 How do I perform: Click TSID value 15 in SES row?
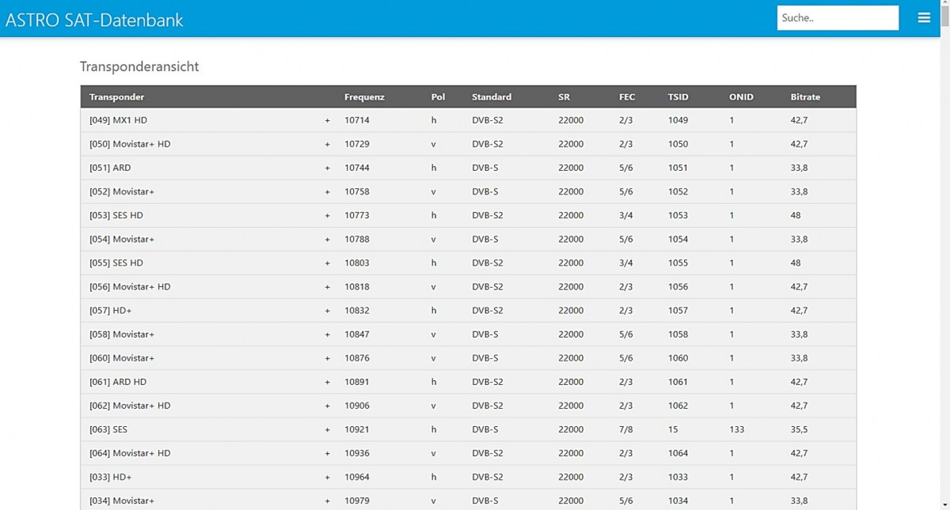[673, 429]
